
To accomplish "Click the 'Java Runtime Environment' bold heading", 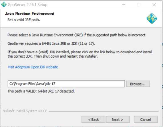I will click(29, 14).
